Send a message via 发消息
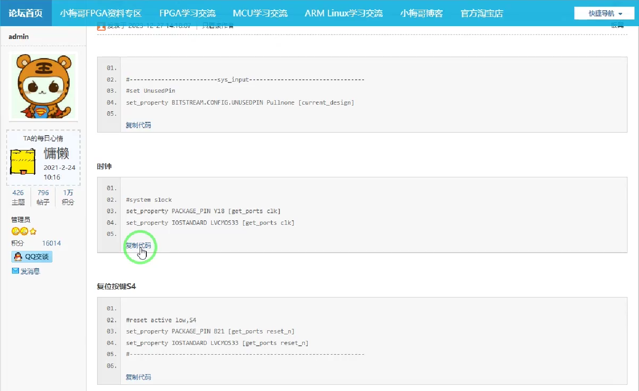 click(x=30, y=271)
